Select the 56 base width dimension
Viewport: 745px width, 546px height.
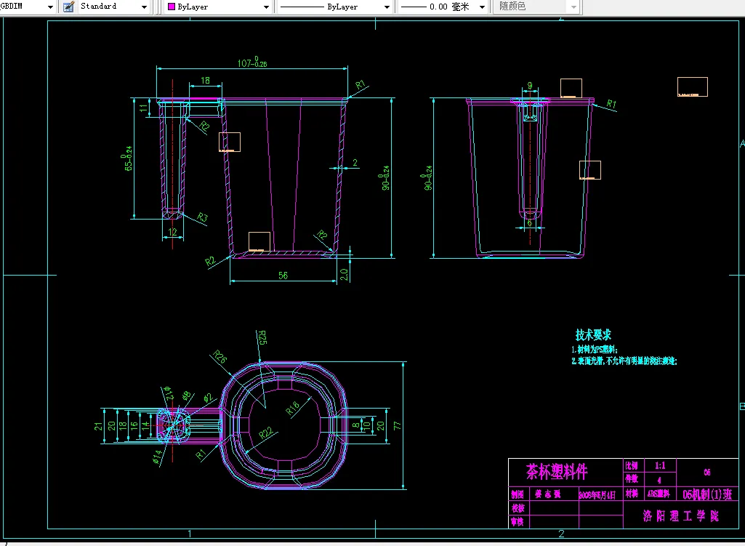283,276
